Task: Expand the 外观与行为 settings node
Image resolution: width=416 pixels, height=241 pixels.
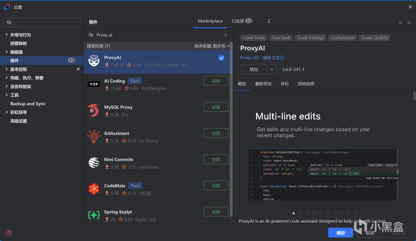Action: pos(7,35)
